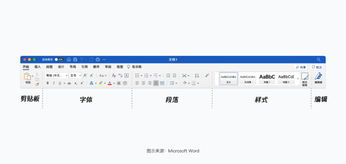Apply the yellow text highlight color
346x164 pixels.
[101, 83]
